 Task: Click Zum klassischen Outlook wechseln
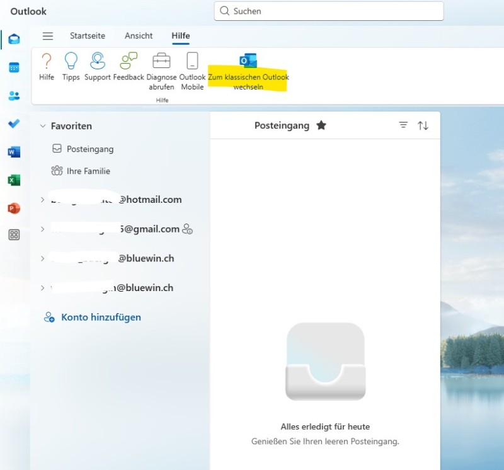coord(248,71)
